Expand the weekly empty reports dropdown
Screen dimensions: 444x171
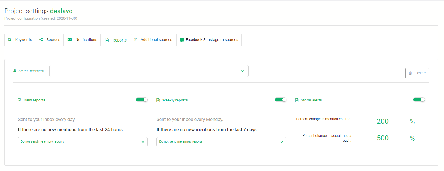pyautogui.click(x=221, y=142)
